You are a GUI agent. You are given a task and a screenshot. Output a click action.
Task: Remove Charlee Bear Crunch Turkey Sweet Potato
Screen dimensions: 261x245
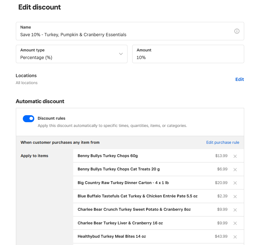(x=235, y=210)
